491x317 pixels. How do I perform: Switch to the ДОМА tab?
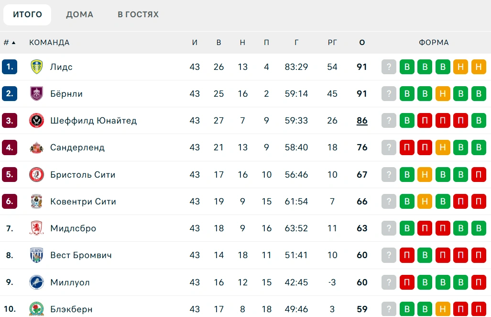(79, 14)
